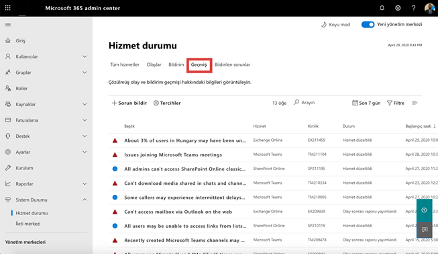Viewport: 438px width, 254px height.
Task: Open the feedback chat icon button
Action: tap(425, 230)
